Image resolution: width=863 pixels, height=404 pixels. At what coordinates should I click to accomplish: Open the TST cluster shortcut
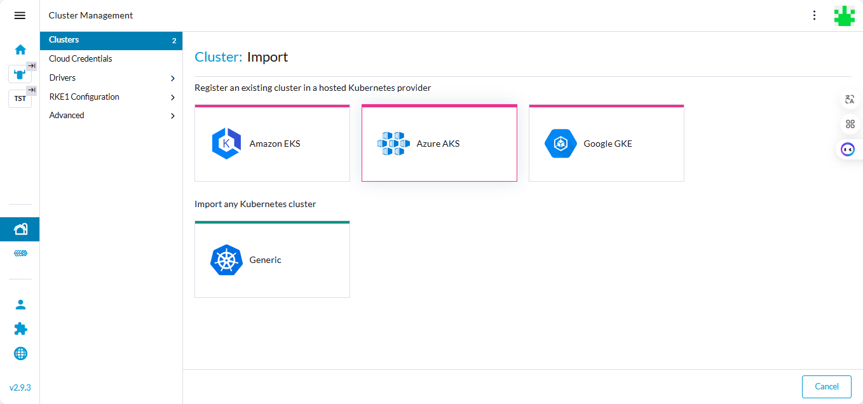(x=20, y=98)
